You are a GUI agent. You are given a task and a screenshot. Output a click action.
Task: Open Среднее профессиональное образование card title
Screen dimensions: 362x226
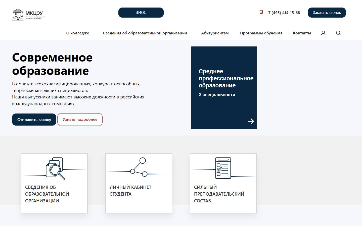226,78
